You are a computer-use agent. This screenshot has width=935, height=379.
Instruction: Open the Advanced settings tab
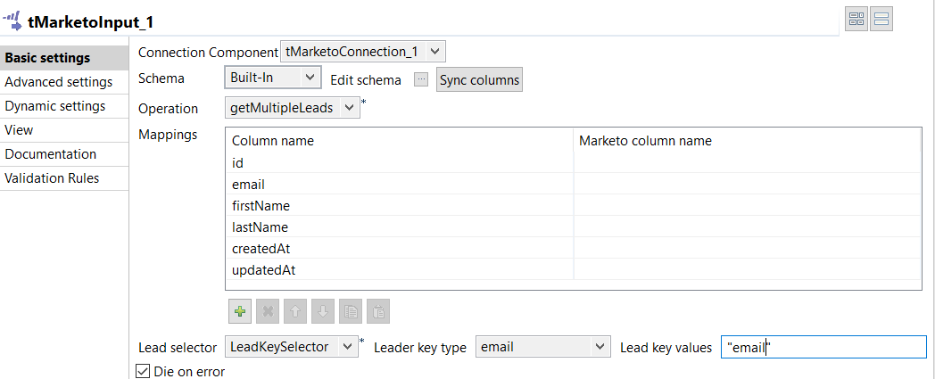(59, 82)
